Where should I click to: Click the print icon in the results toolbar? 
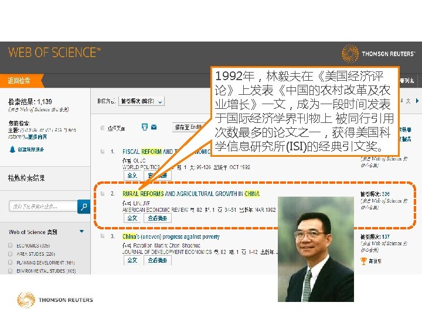(x=145, y=127)
